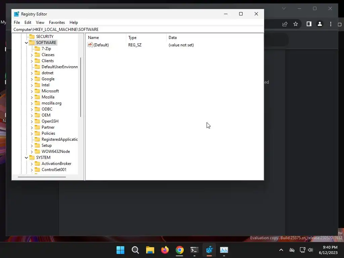This screenshot has width=344, height=258.
Task: Open taskbar Search
Action: pos(135,250)
